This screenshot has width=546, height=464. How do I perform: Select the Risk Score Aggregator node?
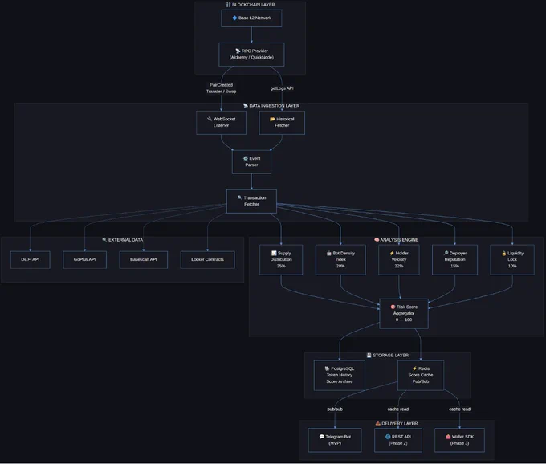(404, 314)
